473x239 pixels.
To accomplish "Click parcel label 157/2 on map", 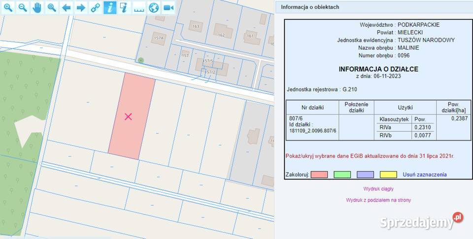I will [x=210, y=72].
